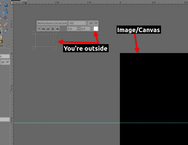Select the Warp Transform tool
Screen dimensions: 188x145
(5, 11)
